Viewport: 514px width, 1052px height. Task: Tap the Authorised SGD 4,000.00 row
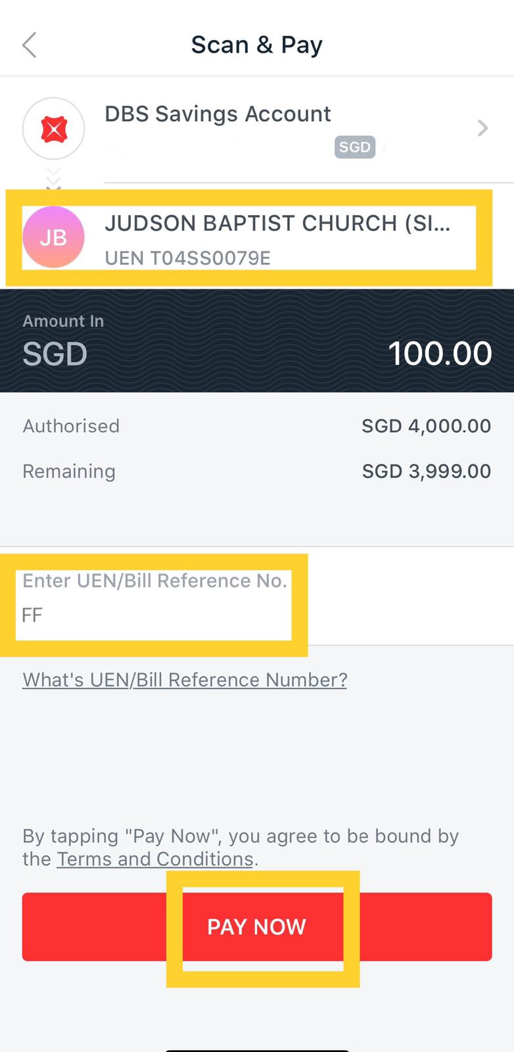(257, 426)
